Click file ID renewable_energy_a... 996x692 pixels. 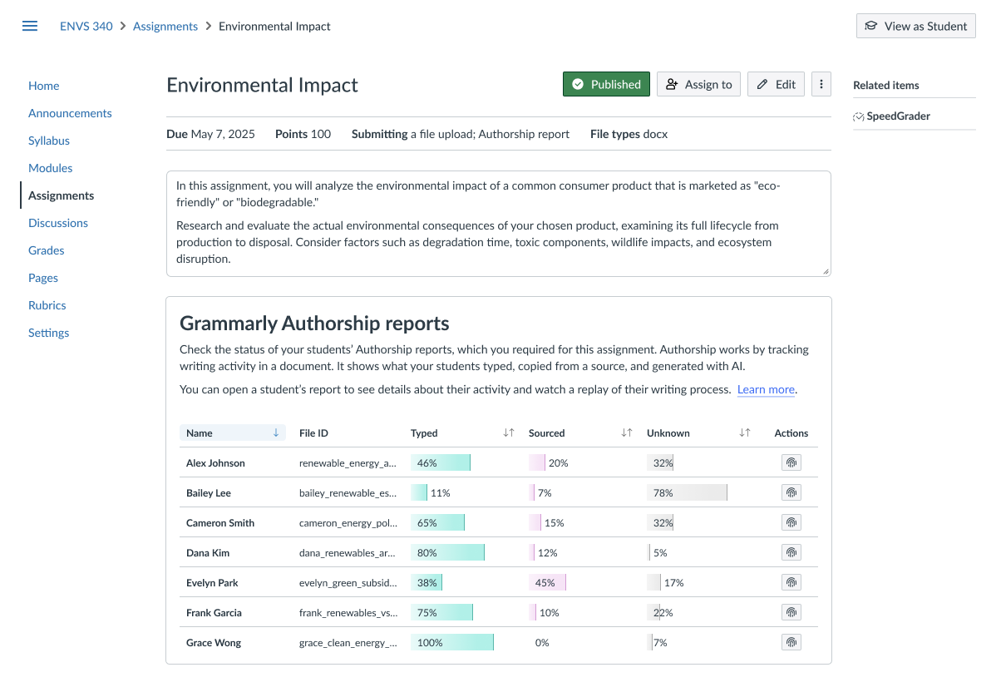coord(348,463)
